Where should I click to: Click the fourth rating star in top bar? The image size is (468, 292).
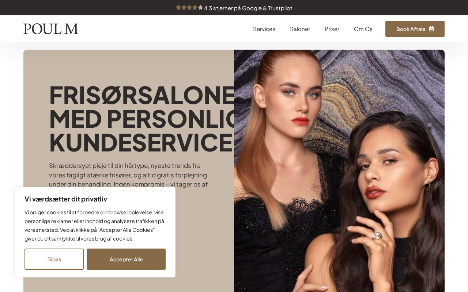coord(195,7)
